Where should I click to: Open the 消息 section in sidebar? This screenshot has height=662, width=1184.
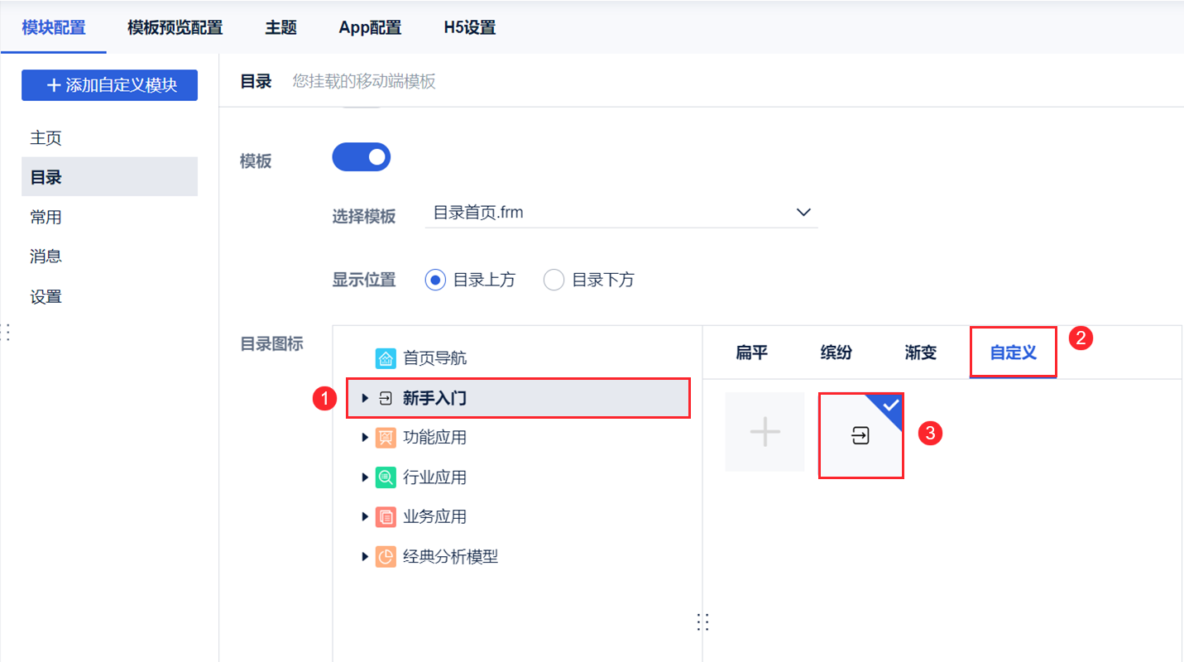46,256
